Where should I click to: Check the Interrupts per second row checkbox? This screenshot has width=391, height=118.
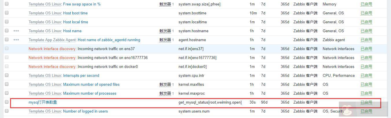click(x=7, y=75)
